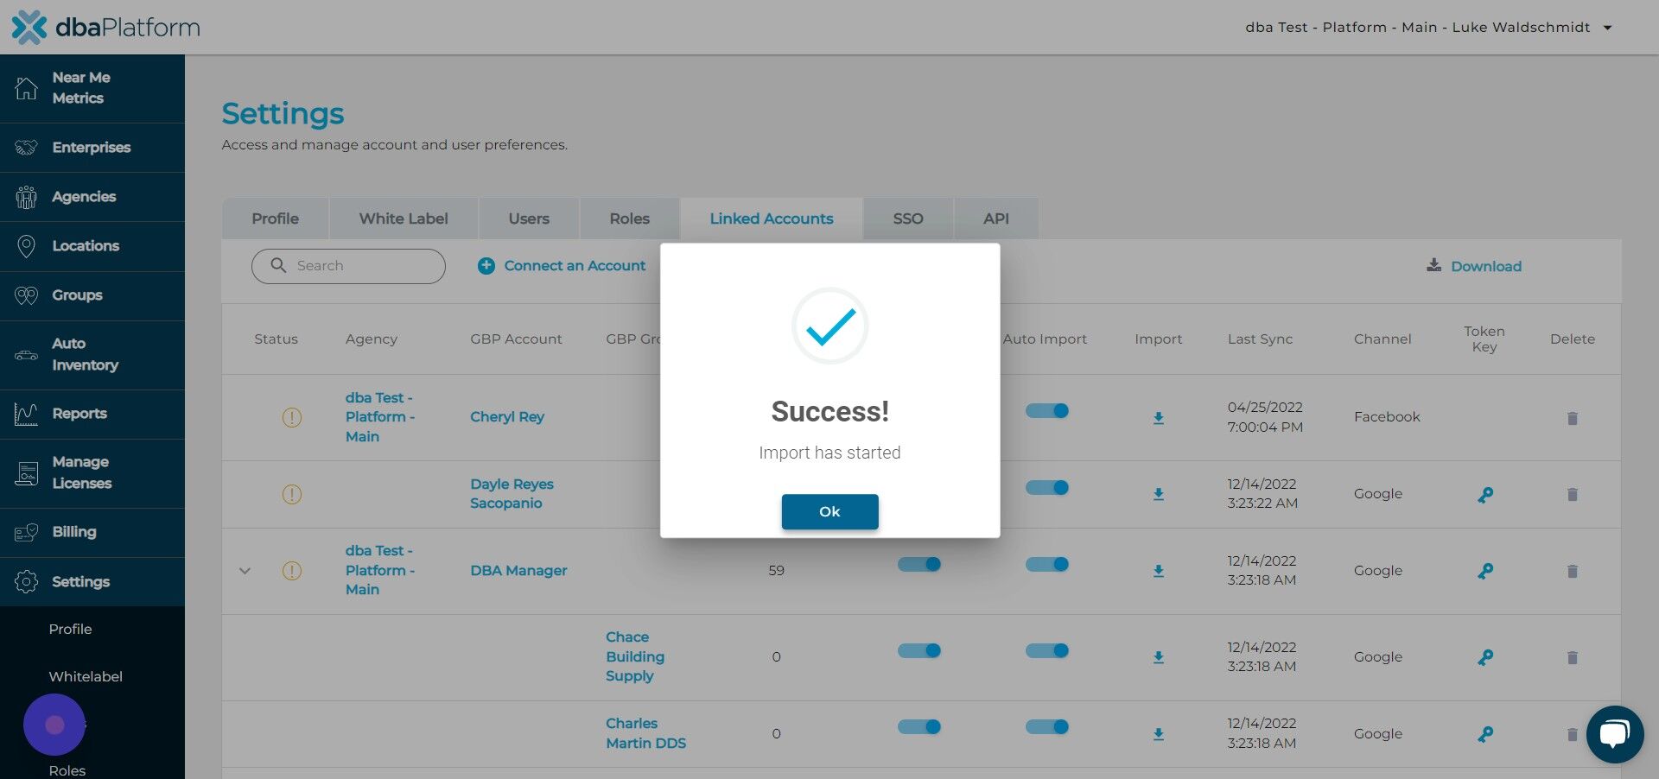Expand the Settings submenu in the sidebar

[x=80, y=581]
